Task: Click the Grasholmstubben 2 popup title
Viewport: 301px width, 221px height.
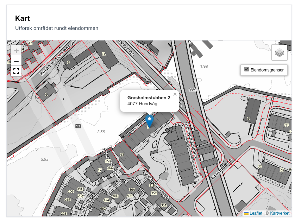Action: tap(149, 97)
